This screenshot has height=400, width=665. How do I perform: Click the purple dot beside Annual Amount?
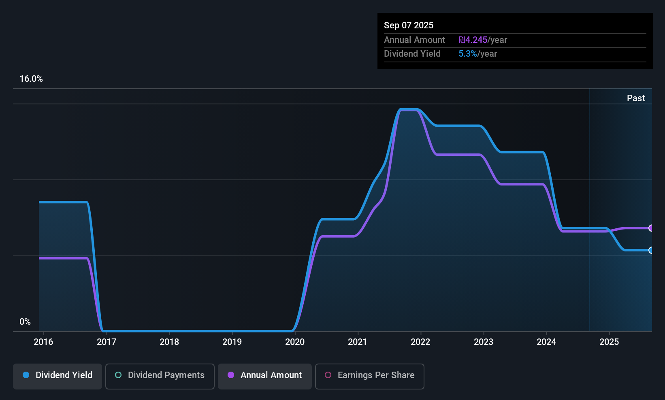pyautogui.click(x=231, y=375)
